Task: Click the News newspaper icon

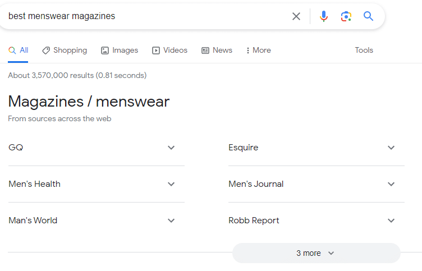Action: click(205, 50)
